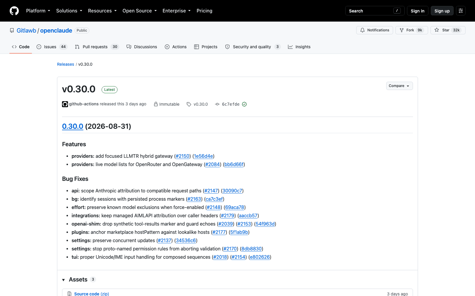Image resolution: width=475 pixels, height=296 pixels.
Task: Click the repository book icon beside Gitlawb
Action: [x=12, y=30]
